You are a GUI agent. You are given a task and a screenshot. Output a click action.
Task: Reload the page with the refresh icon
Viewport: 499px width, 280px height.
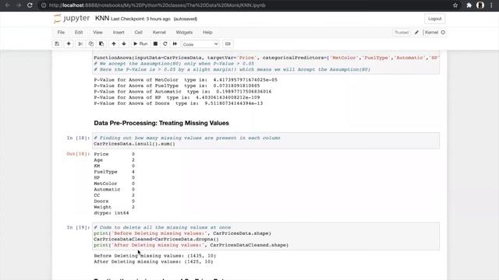(x=30, y=5)
